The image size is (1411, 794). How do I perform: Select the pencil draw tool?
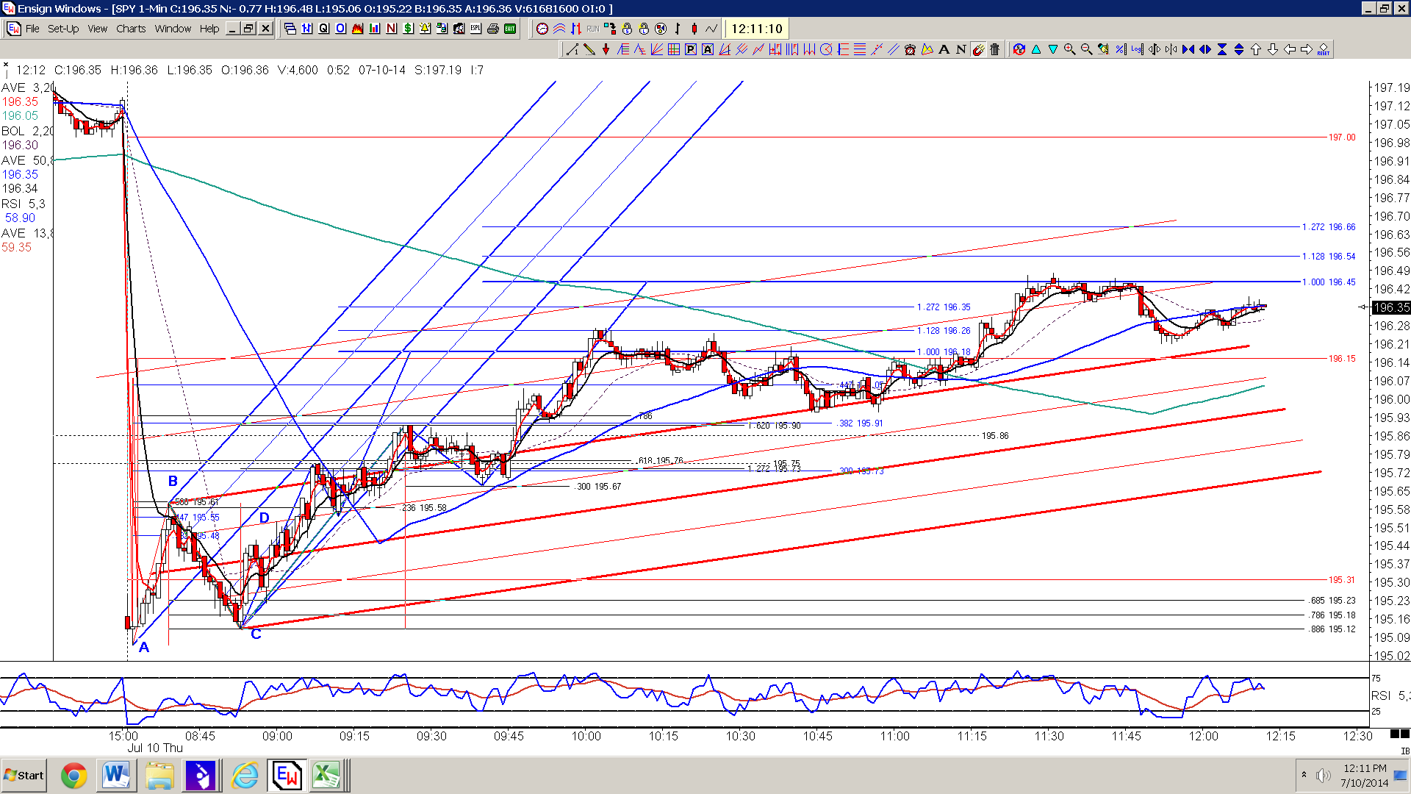589,49
